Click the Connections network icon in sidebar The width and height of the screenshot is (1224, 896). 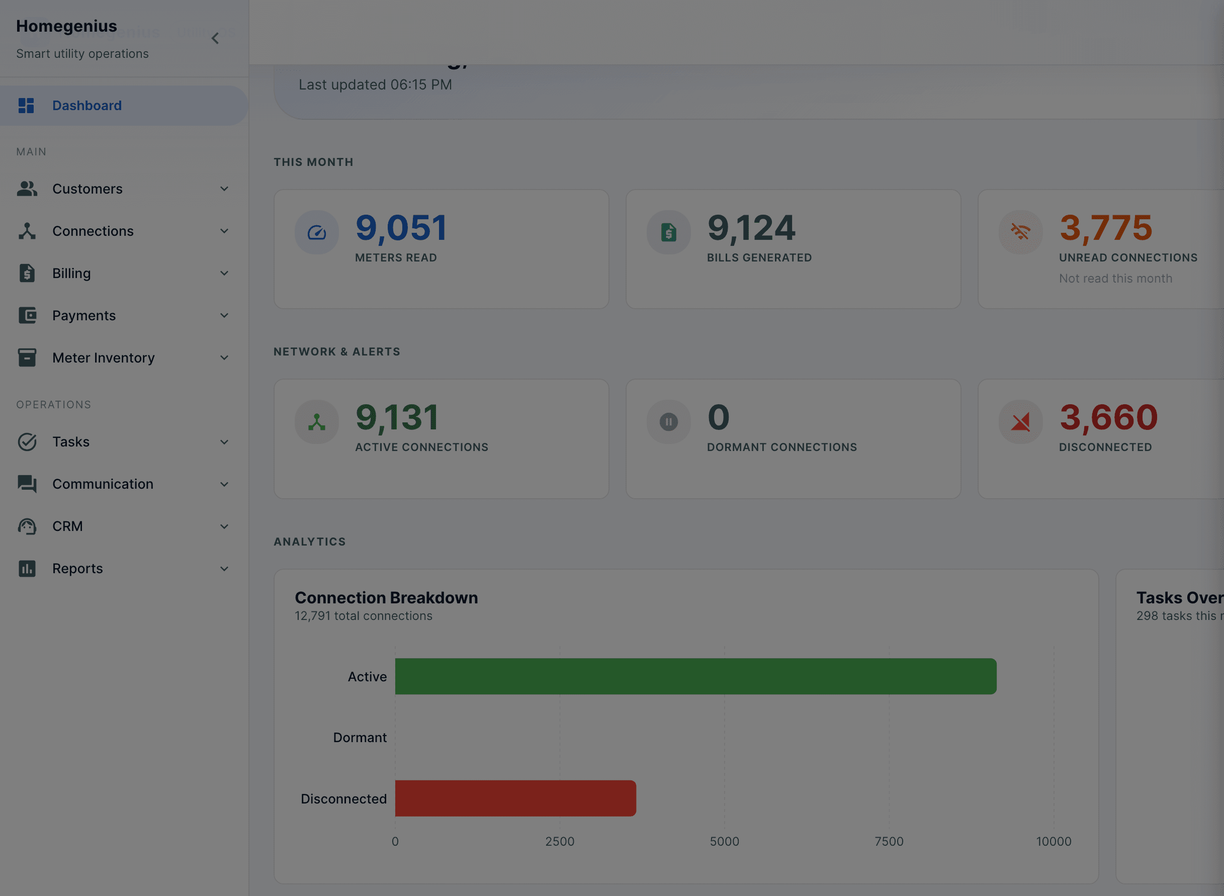pyautogui.click(x=27, y=231)
